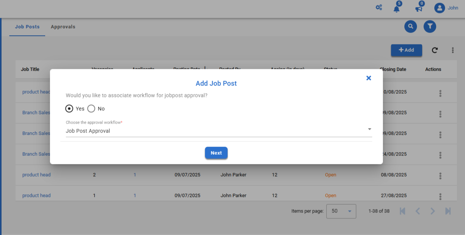This screenshot has width=465, height=235.
Task: Open the settings gears icon
Action: click(379, 7)
